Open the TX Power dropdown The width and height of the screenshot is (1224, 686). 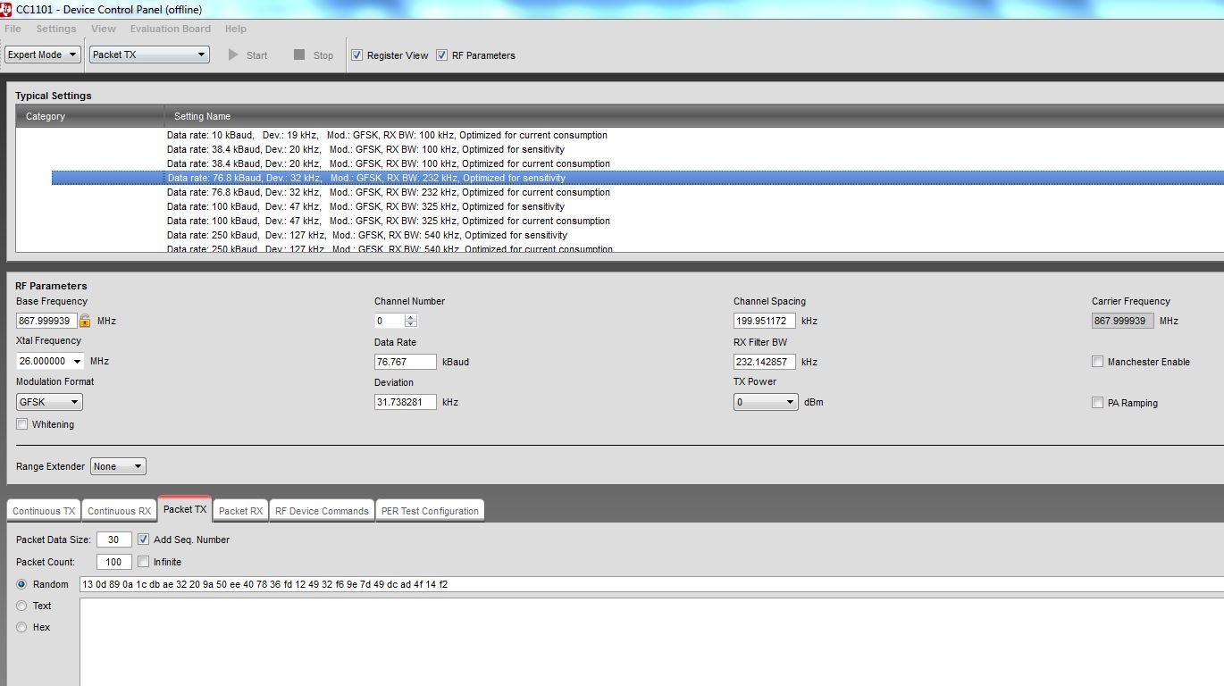766,402
